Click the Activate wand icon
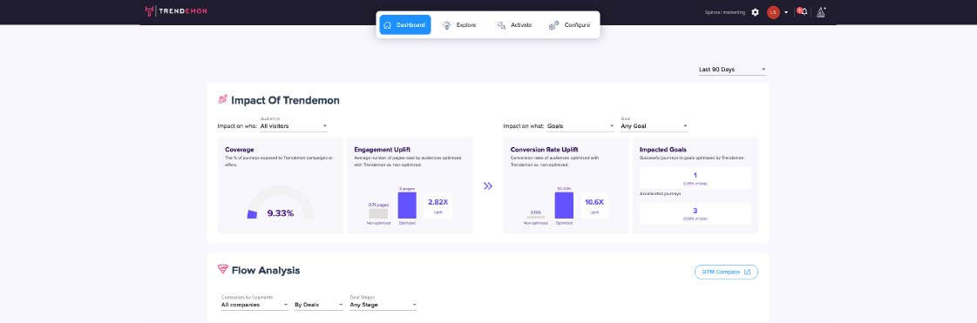Image resolution: width=977 pixels, height=323 pixels. coord(501,25)
